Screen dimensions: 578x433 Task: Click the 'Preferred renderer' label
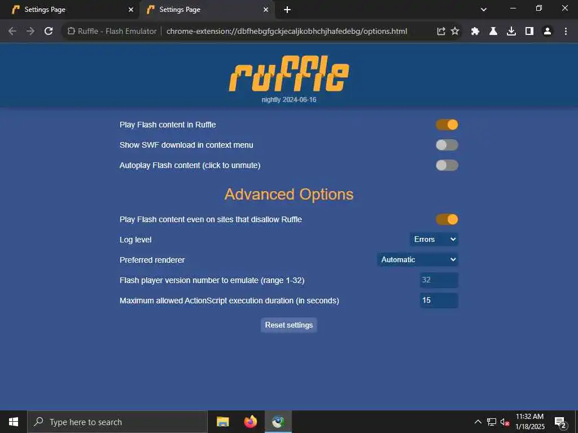coord(152,260)
